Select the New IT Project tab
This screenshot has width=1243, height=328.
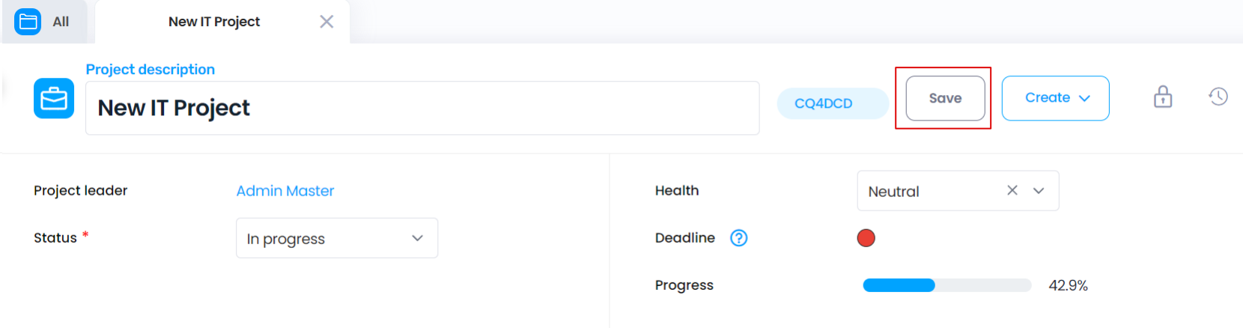tap(214, 22)
